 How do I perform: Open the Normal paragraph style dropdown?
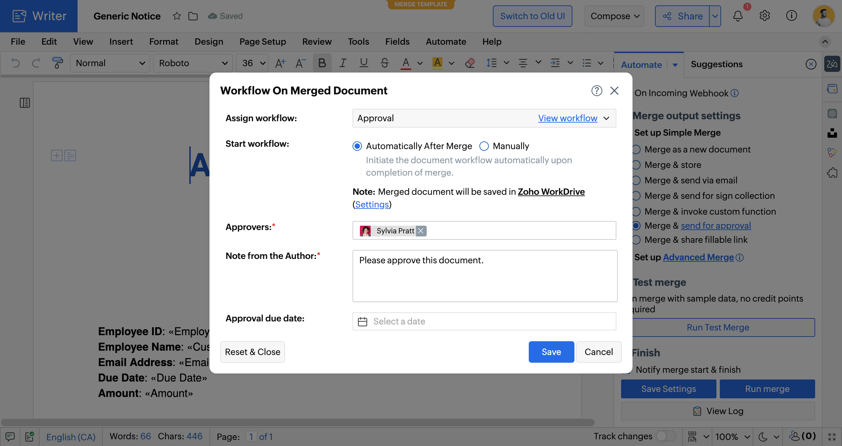tap(110, 63)
